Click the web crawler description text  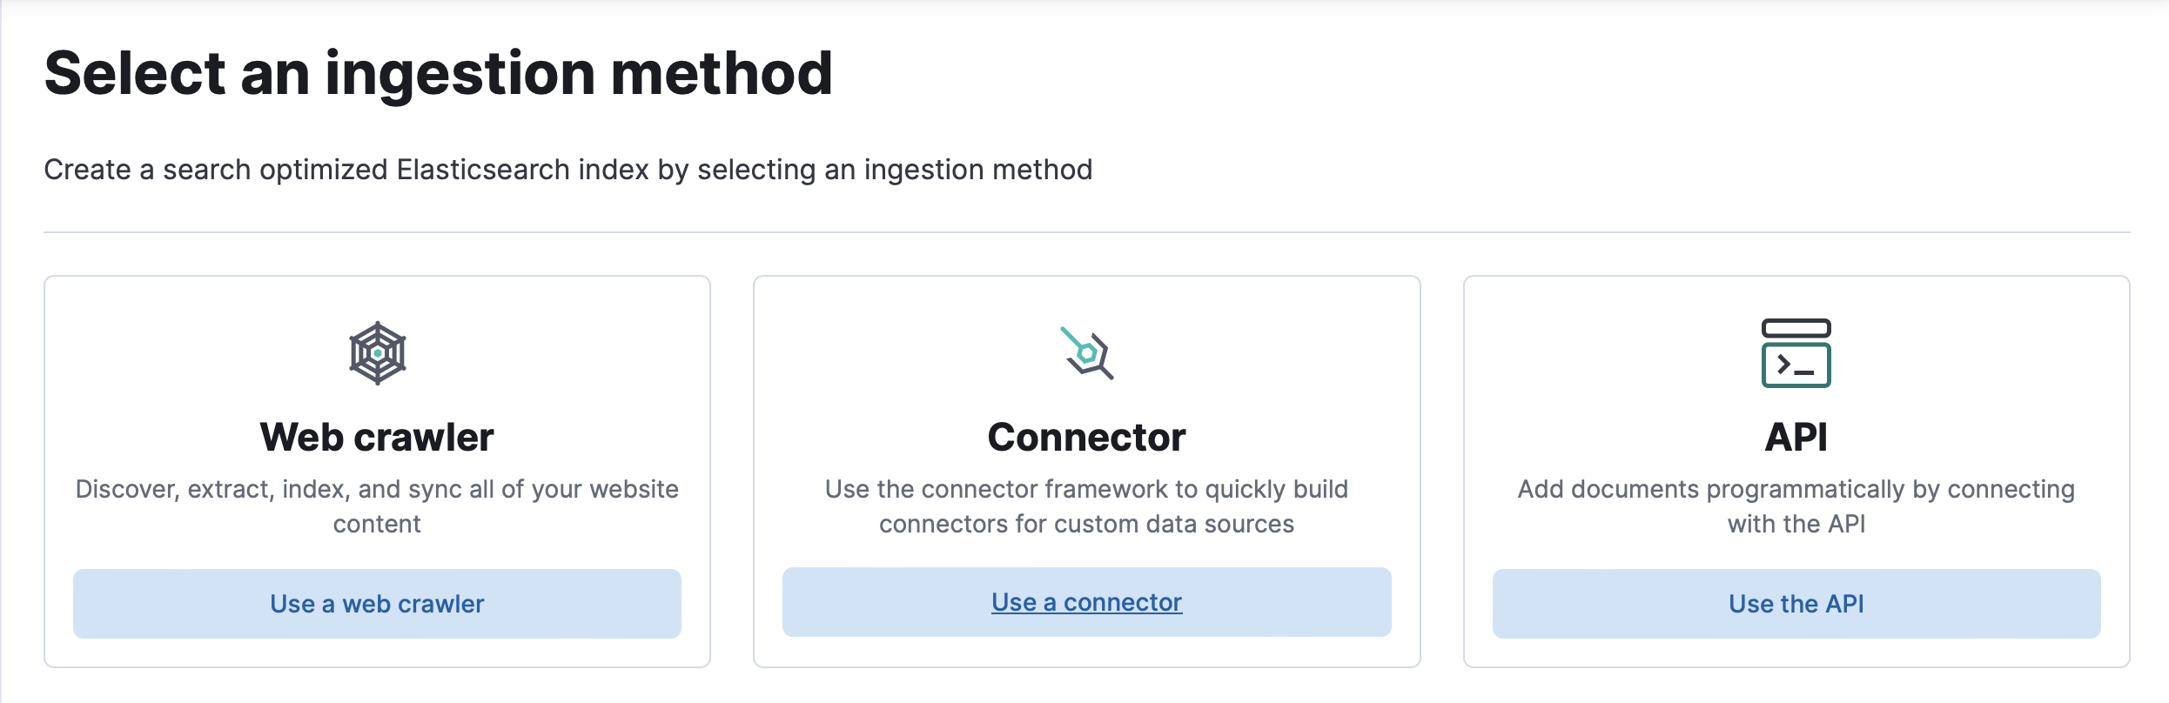(x=376, y=505)
